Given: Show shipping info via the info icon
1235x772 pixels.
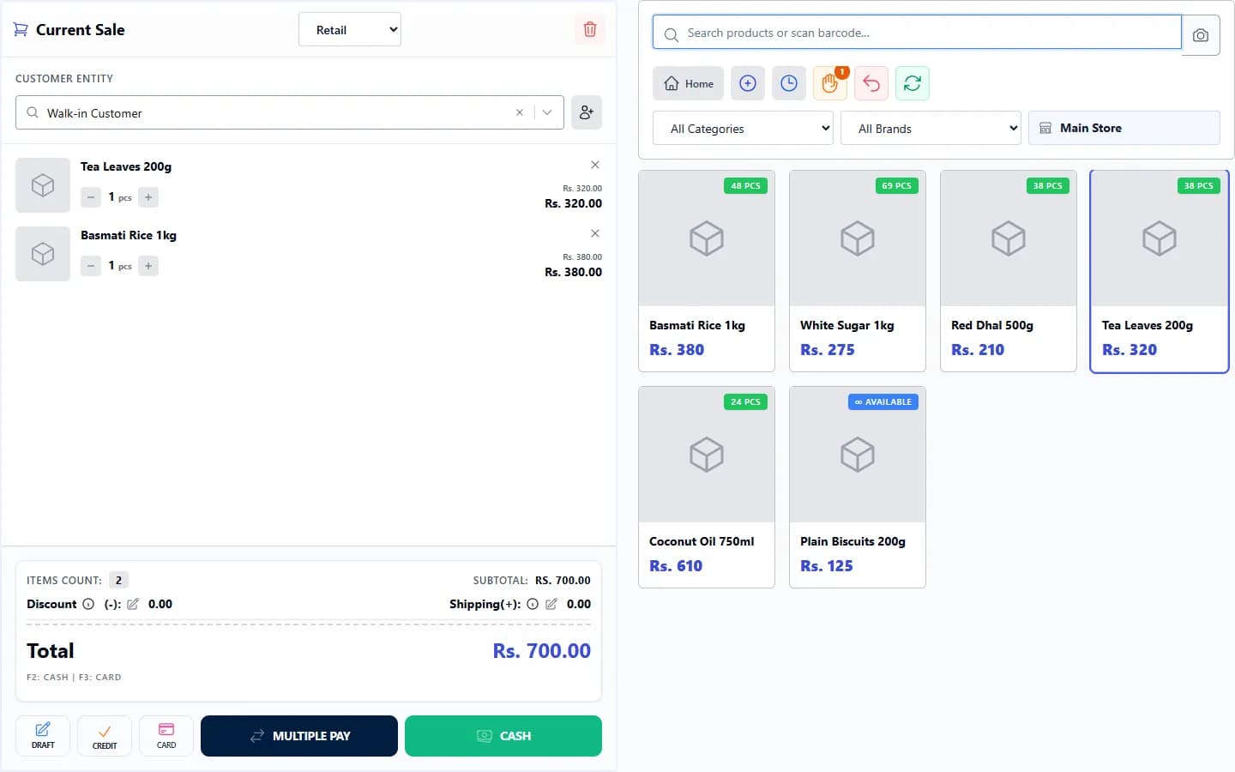Looking at the screenshot, I should point(533,604).
